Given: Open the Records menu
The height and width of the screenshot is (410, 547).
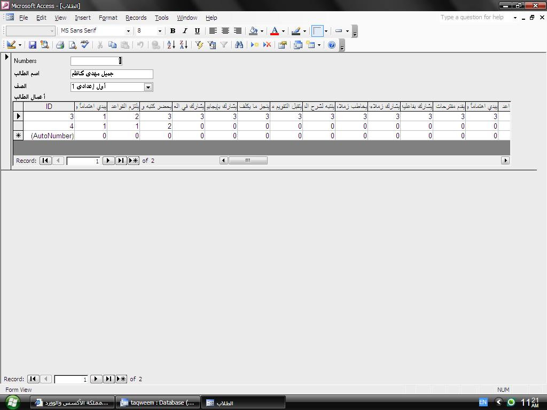Looking at the screenshot, I should click(x=136, y=18).
